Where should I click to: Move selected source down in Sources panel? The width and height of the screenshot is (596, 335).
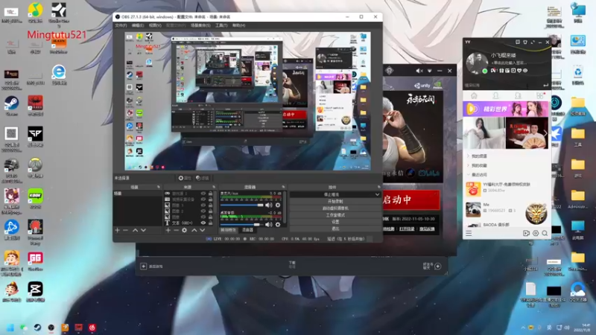(x=202, y=230)
